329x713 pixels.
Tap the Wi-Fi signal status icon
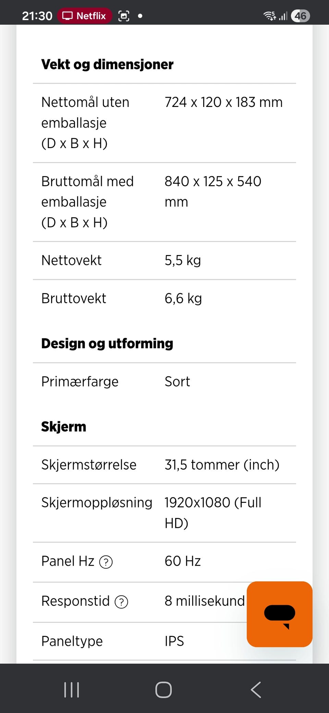coord(269,16)
